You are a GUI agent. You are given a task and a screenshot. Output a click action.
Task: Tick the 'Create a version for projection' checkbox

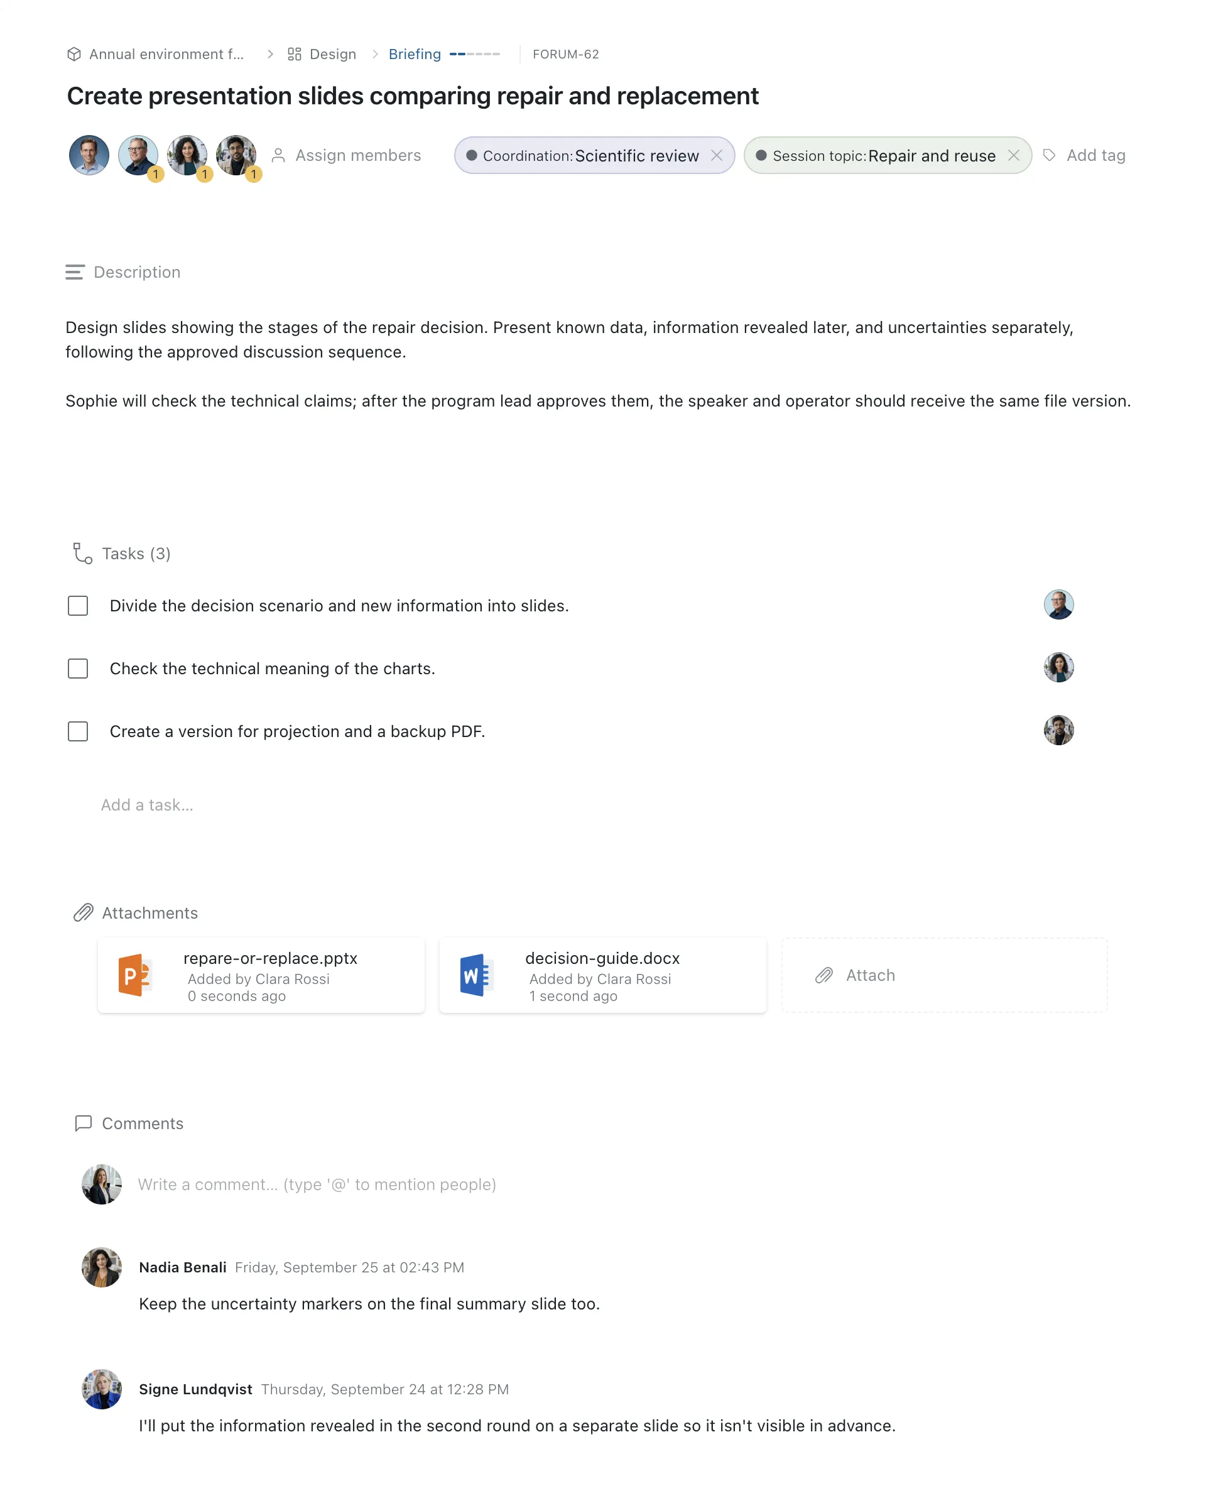click(78, 731)
